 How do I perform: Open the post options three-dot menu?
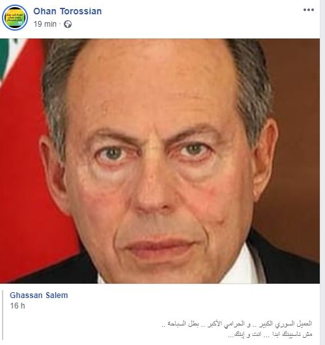pyautogui.click(x=309, y=10)
